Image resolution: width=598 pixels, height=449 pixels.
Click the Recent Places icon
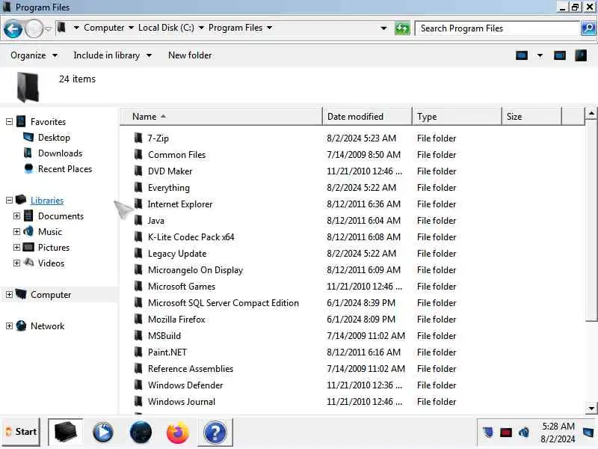[28, 169]
